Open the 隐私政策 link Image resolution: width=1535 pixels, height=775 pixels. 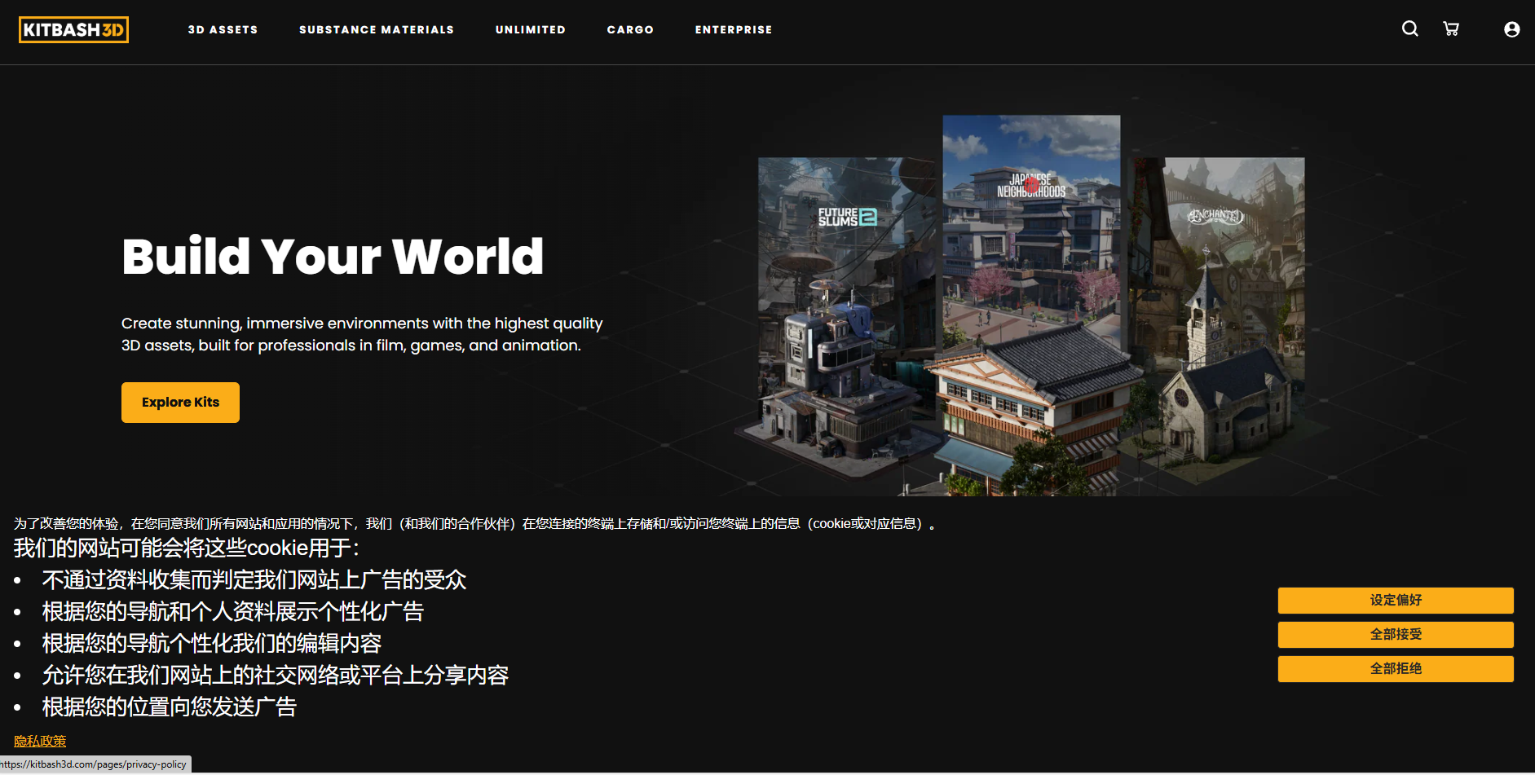click(x=40, y=741)
